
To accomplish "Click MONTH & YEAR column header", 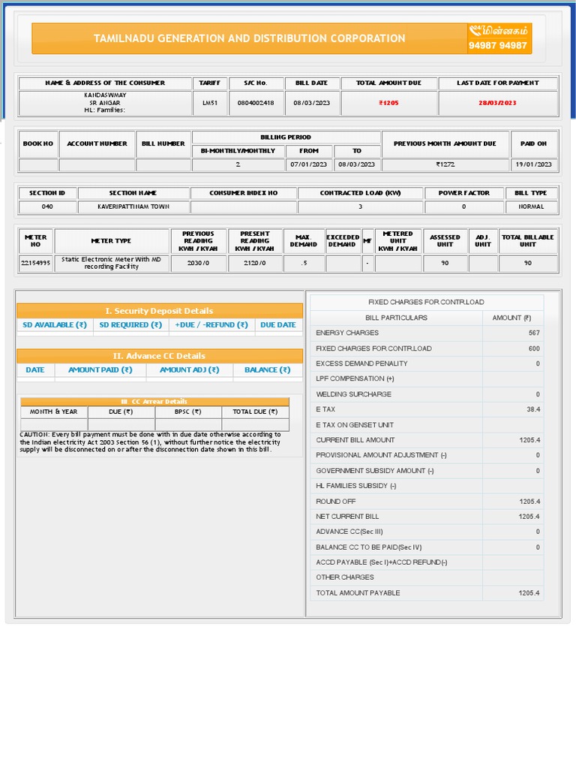I will (x=53, y=412).
